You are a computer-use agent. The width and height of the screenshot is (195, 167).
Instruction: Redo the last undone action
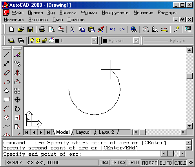122,29
